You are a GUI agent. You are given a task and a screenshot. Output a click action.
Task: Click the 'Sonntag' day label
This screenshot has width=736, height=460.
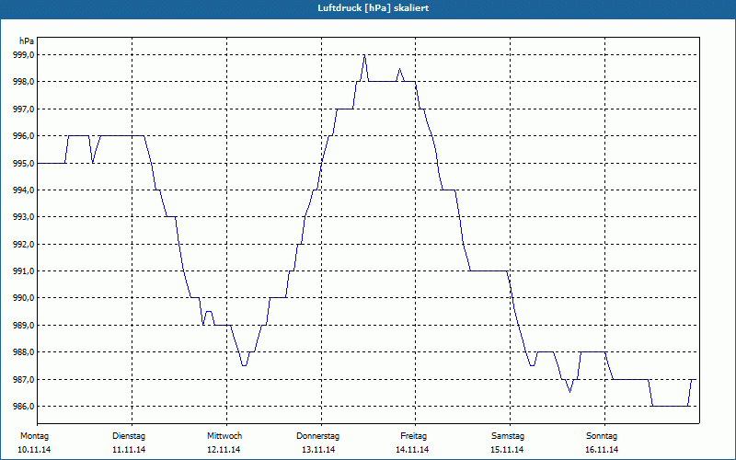[x=602, y=436]
